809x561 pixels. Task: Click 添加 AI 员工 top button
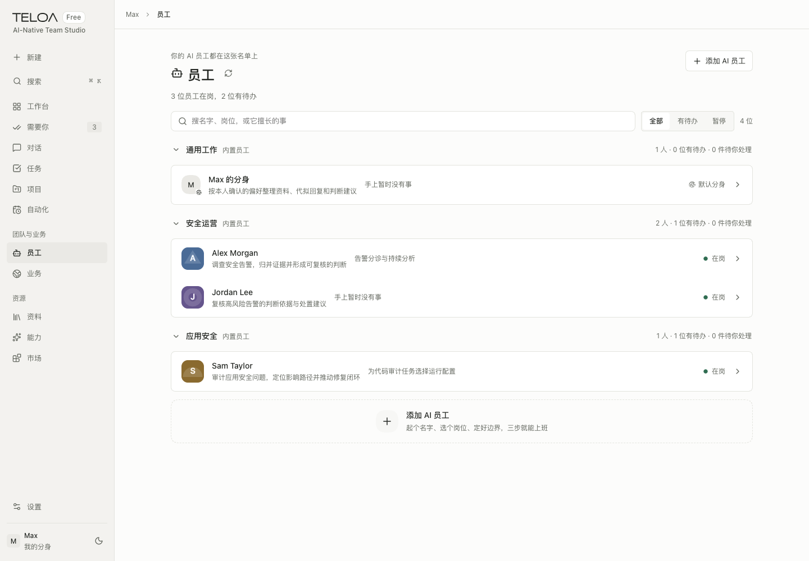(x=719, y=61)
